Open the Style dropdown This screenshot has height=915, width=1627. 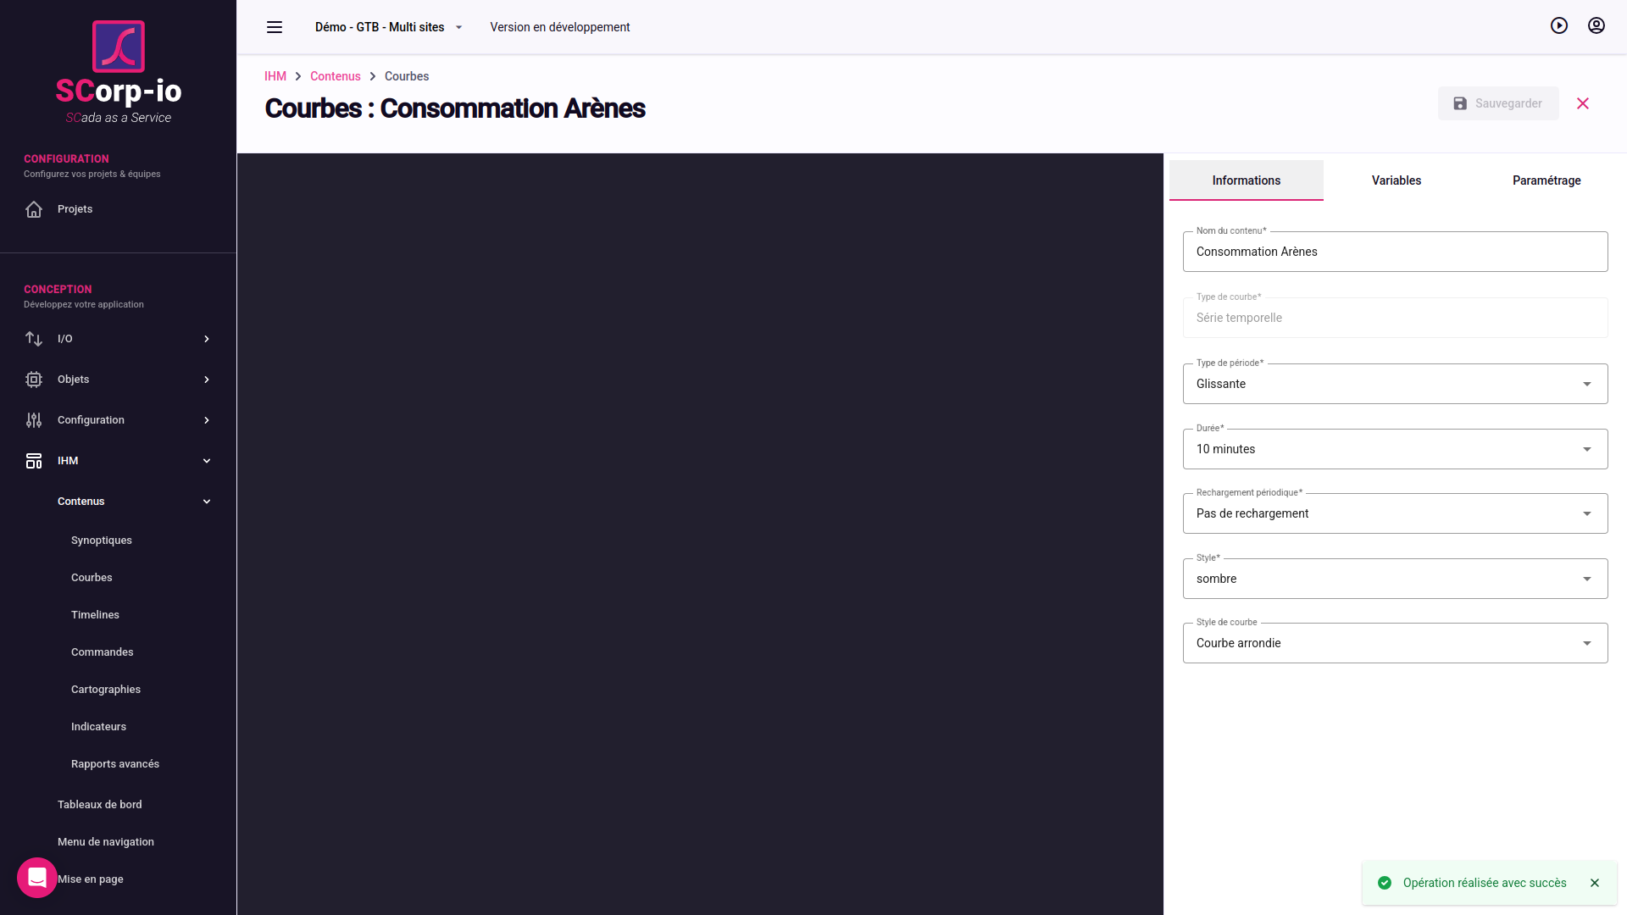(1395, 579)
